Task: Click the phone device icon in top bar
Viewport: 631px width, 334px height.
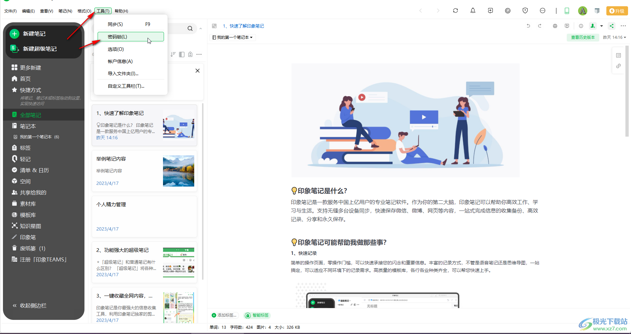Action: coord(567,11)
